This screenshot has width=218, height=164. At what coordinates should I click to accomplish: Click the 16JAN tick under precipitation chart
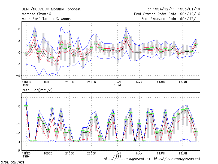pos(183,153)
